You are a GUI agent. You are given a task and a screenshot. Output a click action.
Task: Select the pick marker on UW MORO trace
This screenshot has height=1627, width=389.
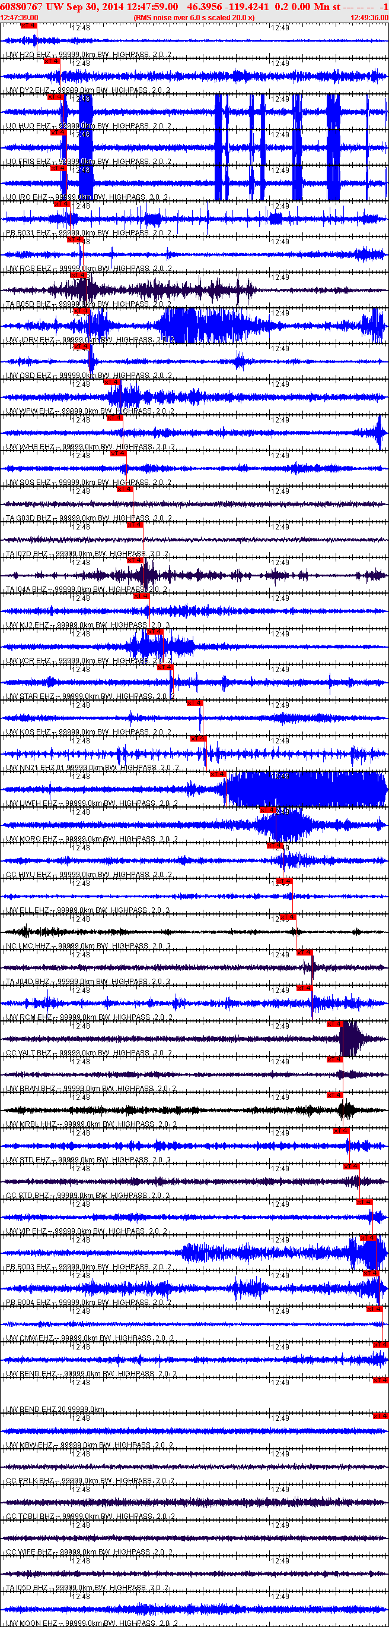[267, 810]
